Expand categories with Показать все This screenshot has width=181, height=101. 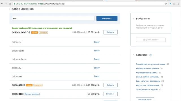[x=145, y=100]
